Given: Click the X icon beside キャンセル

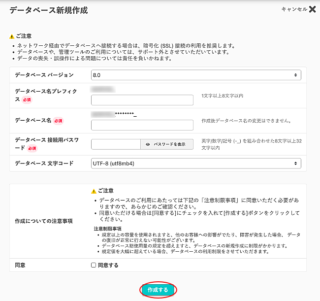Looking at the screenshot, I should point(312,9).
